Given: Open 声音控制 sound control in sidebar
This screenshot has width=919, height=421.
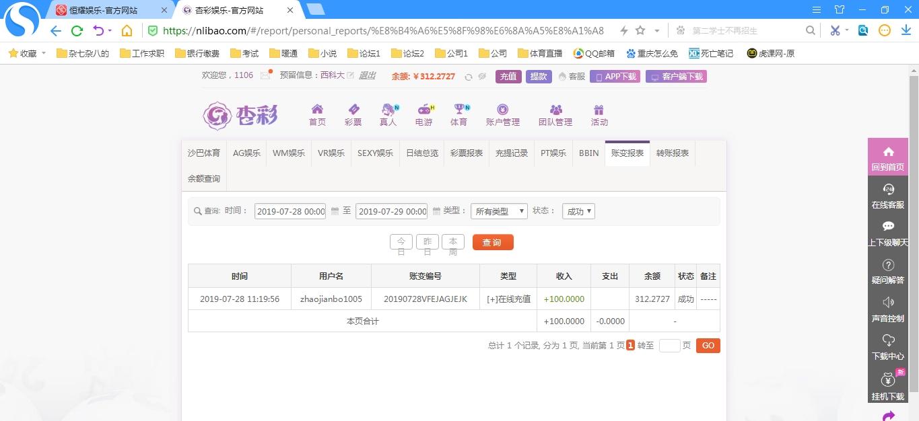Looking at the screenshot, I should 887,309.
